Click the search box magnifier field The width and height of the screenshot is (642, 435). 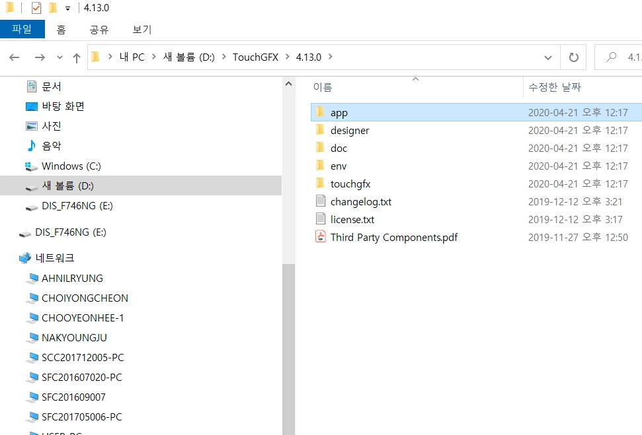[x=619, y=57]
